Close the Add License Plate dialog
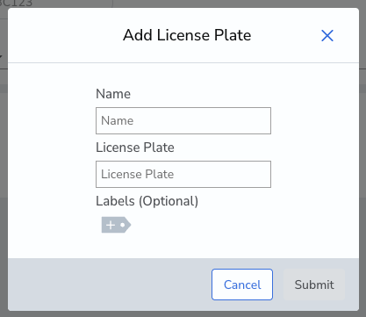 tap(327, 36)
